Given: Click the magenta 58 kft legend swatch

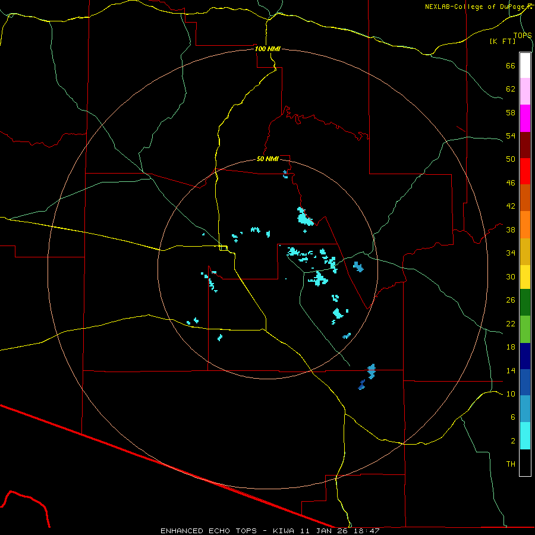Looking at the screenshot, I should click(x=525, y=118).
